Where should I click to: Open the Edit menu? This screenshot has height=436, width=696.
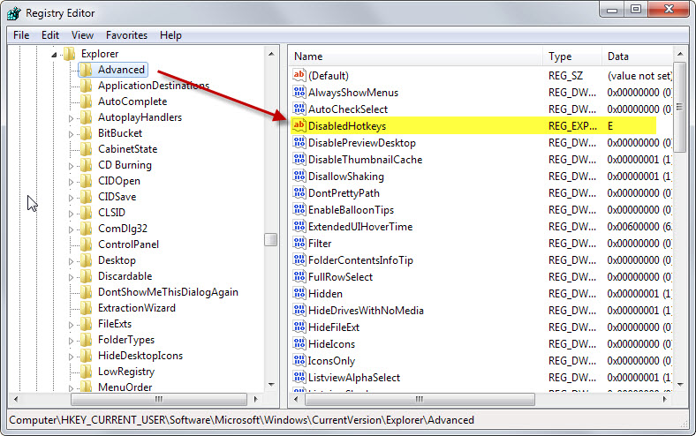point(50,35)
